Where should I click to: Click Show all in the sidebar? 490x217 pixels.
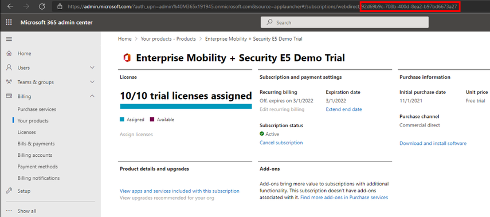(26, 211)
